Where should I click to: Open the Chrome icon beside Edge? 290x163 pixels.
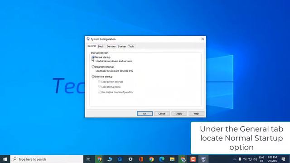click(151, 159)
